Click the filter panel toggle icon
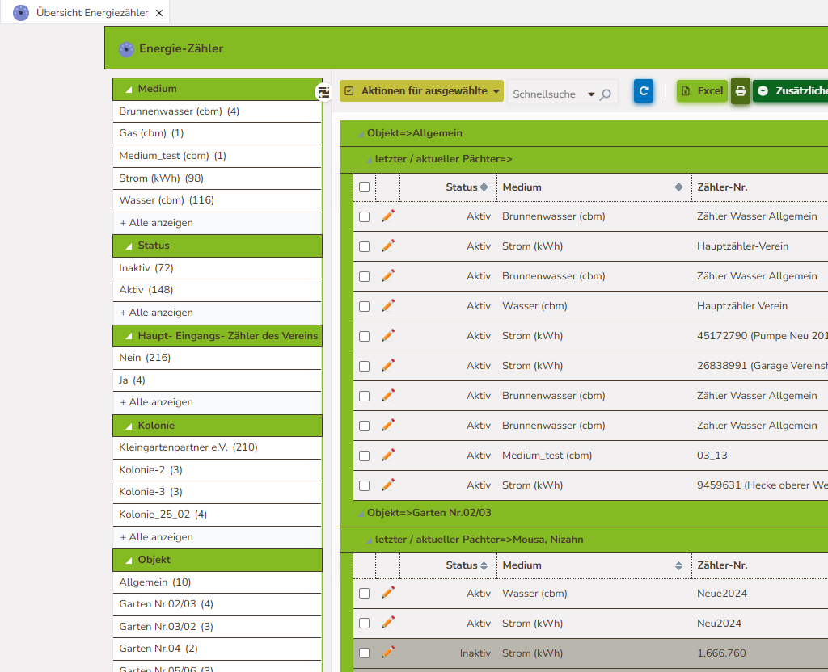The image size is (828, 672). point(323,92)
